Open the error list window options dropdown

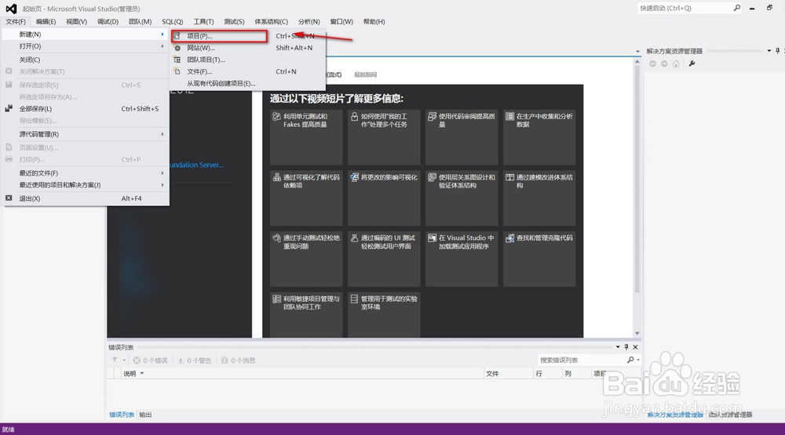(618, 347)
